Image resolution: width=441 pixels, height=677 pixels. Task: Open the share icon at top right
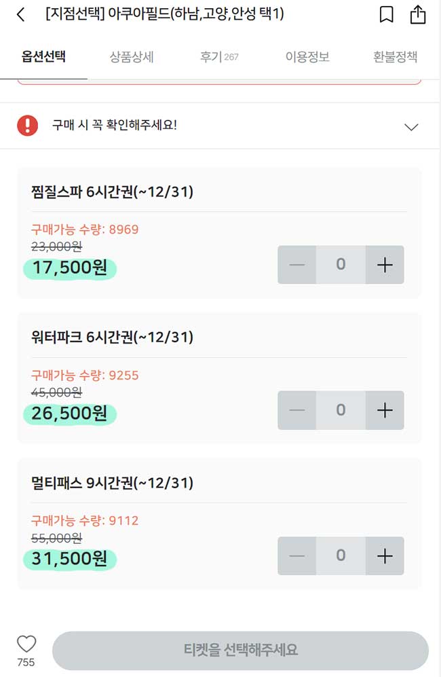(x=418, y=14)
